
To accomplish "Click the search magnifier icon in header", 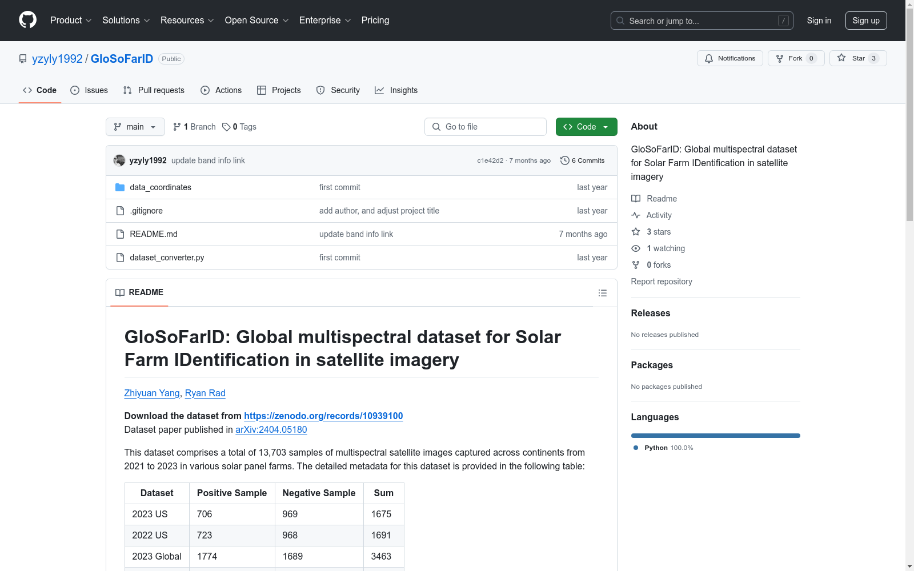I will point(620,21).
